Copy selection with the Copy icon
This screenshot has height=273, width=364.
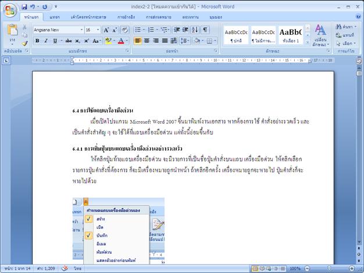pyautogui.click(x=24, y=35)
